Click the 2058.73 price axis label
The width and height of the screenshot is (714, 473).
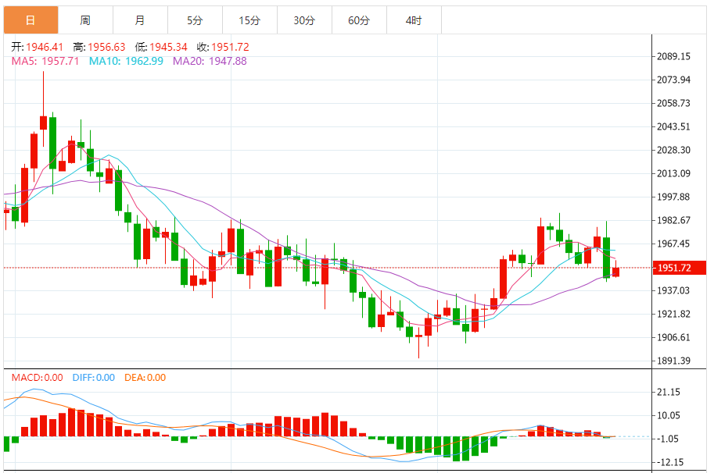pos(673,103)
